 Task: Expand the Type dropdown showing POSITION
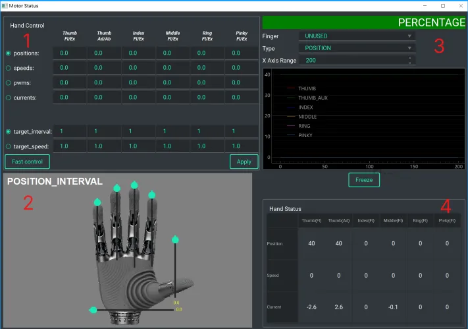[357, 48]
